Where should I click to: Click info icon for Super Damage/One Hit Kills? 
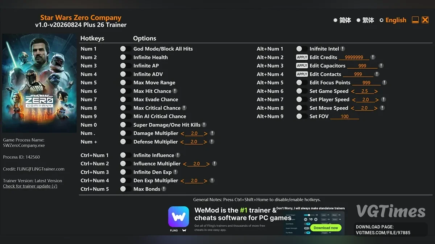[204, 125]
